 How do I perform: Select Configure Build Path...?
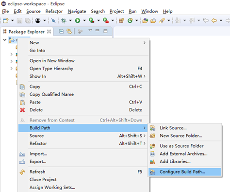[184, 172]
